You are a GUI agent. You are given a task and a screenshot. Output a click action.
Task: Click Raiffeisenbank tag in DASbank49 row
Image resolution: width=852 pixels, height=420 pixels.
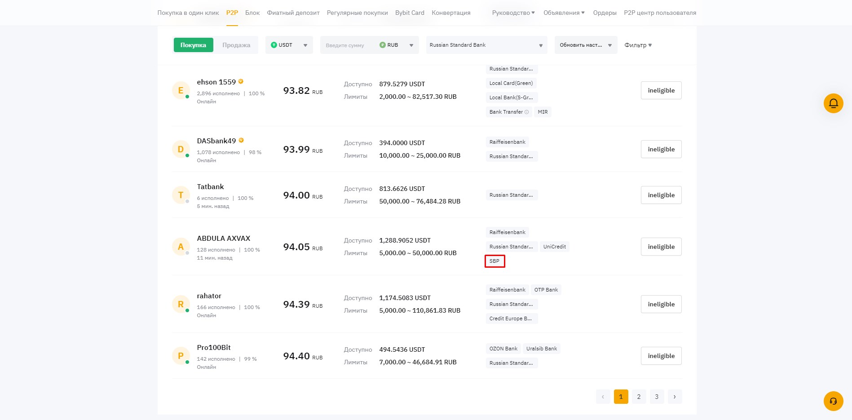pos(508,142)
